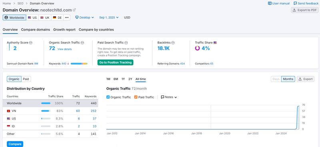The width and height of the screenshot is (320, 147).
Task: Go to SEO in breadcrumb
Action: click(20, 3)
